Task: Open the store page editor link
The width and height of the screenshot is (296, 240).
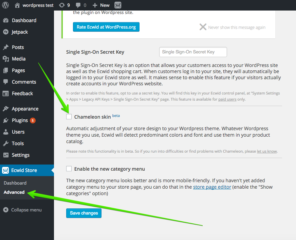Action: click(212, 187)
